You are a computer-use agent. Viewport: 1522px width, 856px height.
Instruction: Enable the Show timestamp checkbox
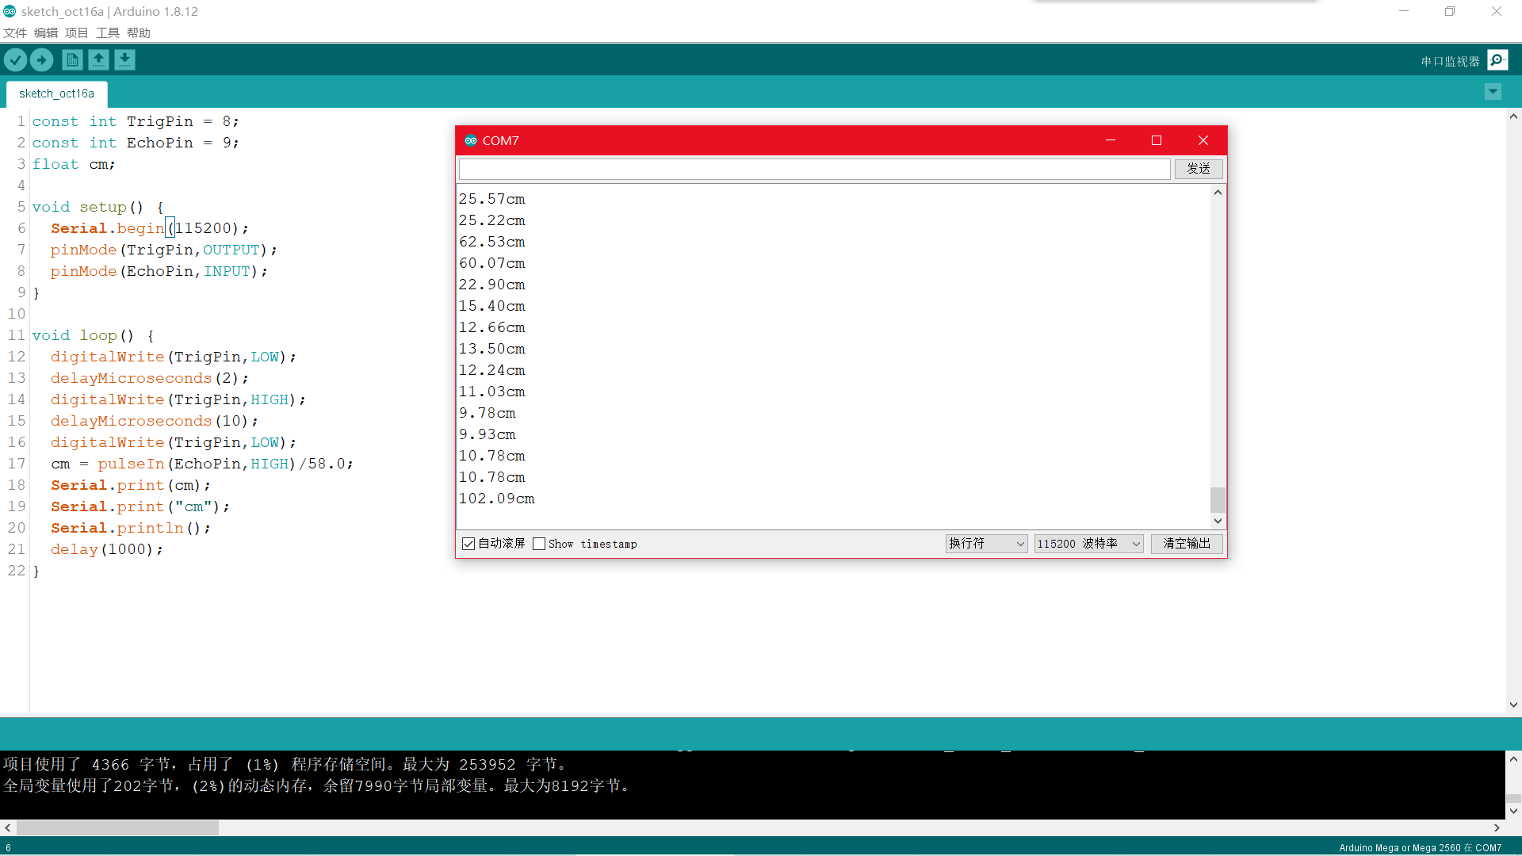(539, 544)
